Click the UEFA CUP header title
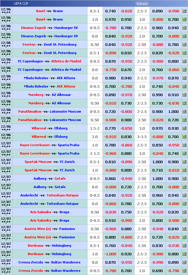The height and width of the screenshot is (275, 188). pyautogui.click(x=21, y=4)
